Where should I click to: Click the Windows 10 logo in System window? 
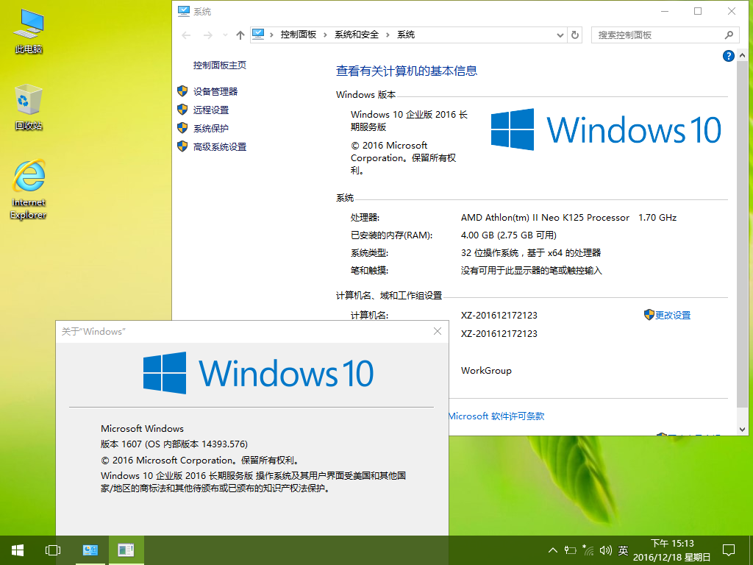[606, 129]
